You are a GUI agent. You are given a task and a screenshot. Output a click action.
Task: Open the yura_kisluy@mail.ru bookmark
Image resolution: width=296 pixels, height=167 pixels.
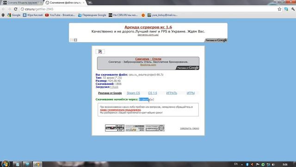162,15
